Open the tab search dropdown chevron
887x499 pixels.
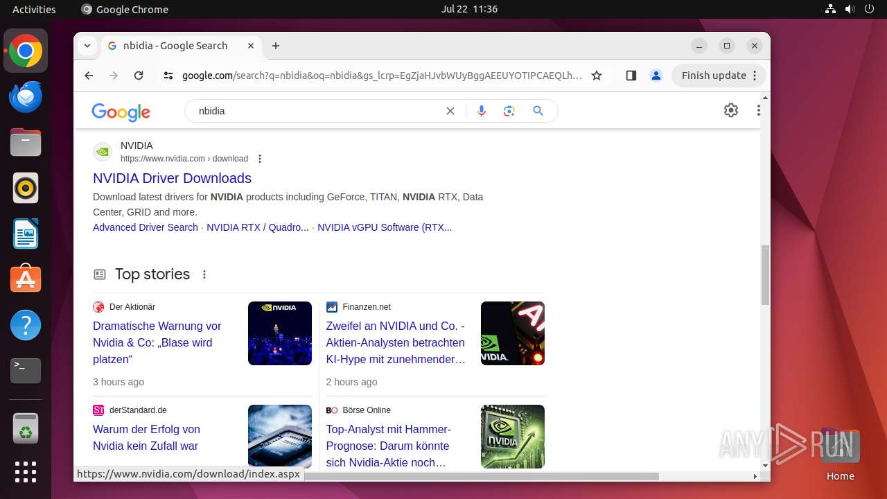(87, 46)
